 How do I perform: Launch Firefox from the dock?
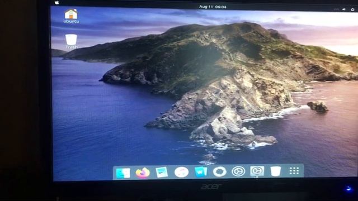click(x=143, y=173)
